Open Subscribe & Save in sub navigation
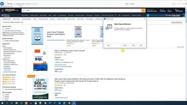Viewport: 187px width, 105px height. click(x=43, y=19)
